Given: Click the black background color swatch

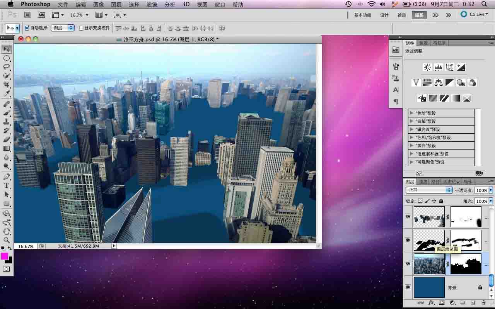Looking at the screenshot, I should tap(9, 261).
